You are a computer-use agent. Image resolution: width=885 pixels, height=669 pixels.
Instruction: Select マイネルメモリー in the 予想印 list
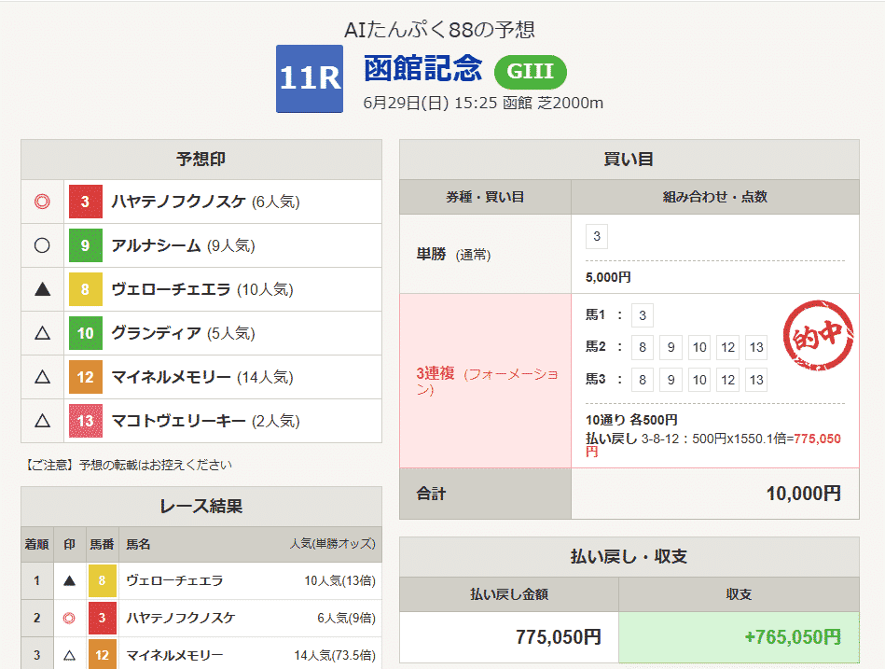click(171, 377)
